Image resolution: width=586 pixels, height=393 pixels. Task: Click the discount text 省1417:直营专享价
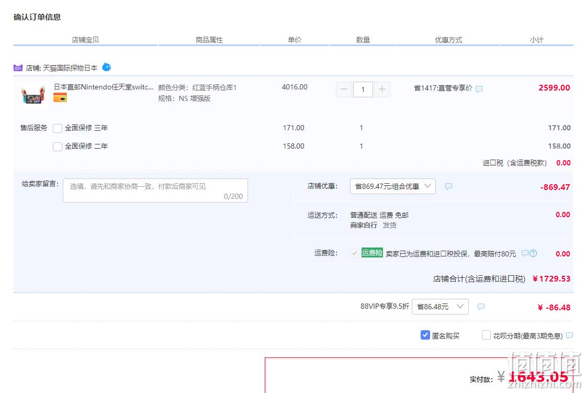tap(443, 88)
